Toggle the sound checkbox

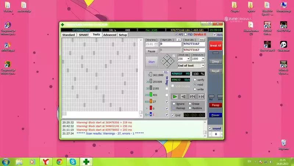click(x=210, y=128)
